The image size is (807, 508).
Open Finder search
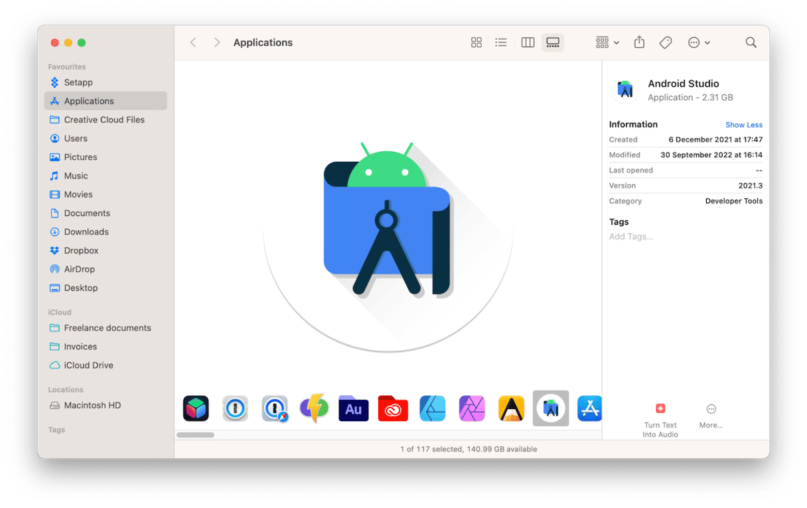click(751, 42)
